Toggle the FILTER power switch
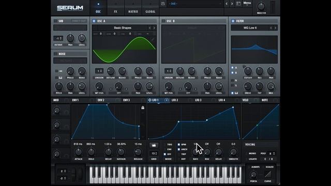 pos(233,21)
